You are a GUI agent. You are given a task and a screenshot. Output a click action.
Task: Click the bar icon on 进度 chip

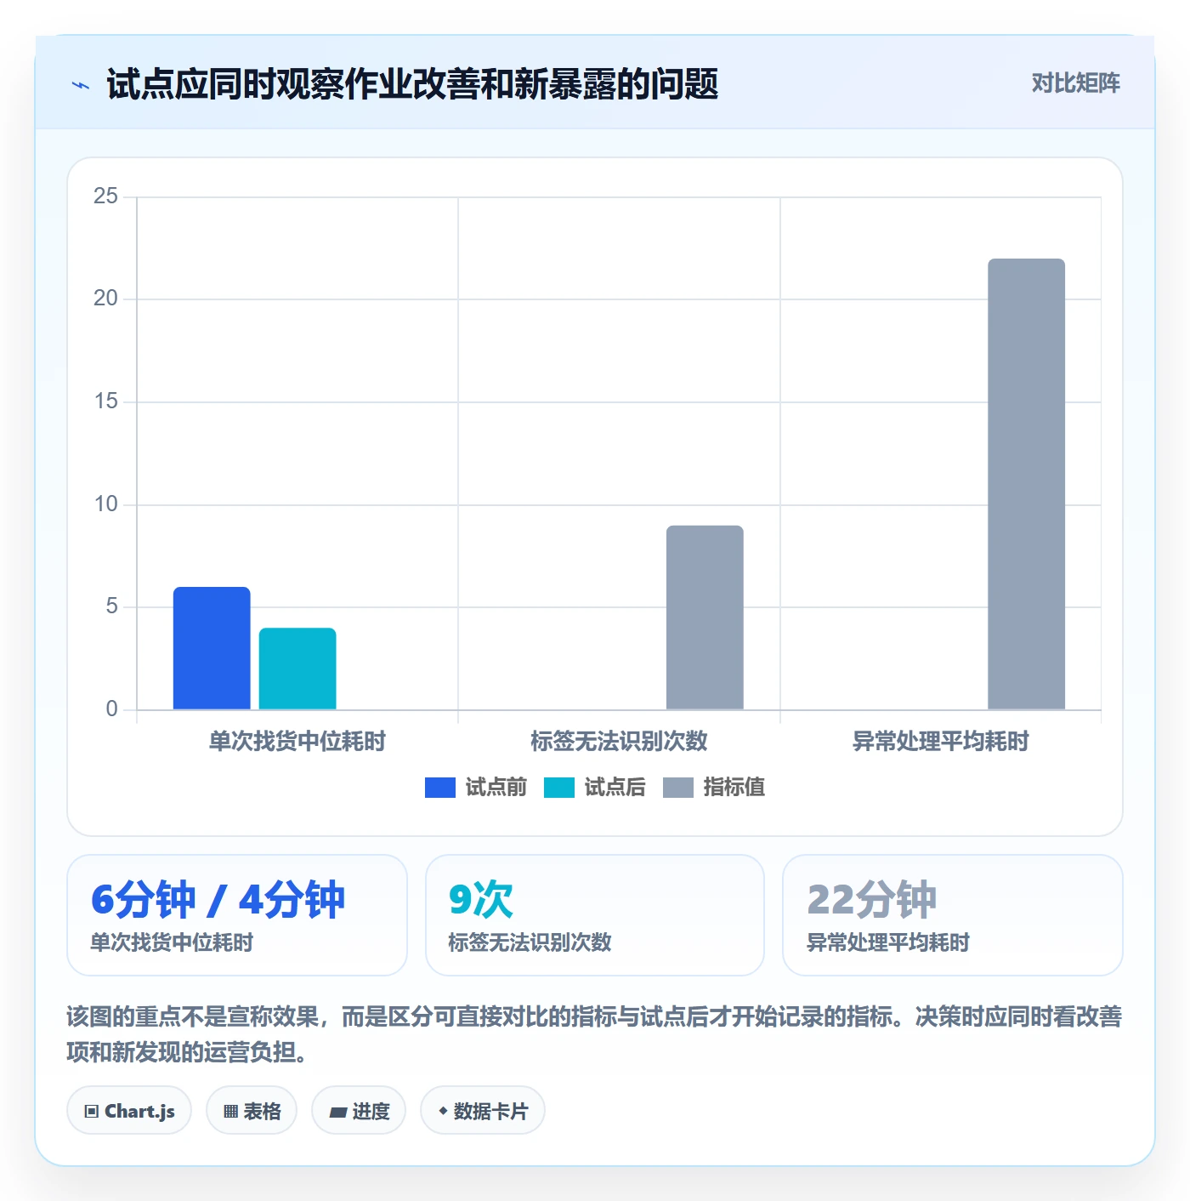coord(338,1112)
